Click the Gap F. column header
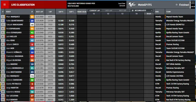196x102 pixels. pos(72,12)
